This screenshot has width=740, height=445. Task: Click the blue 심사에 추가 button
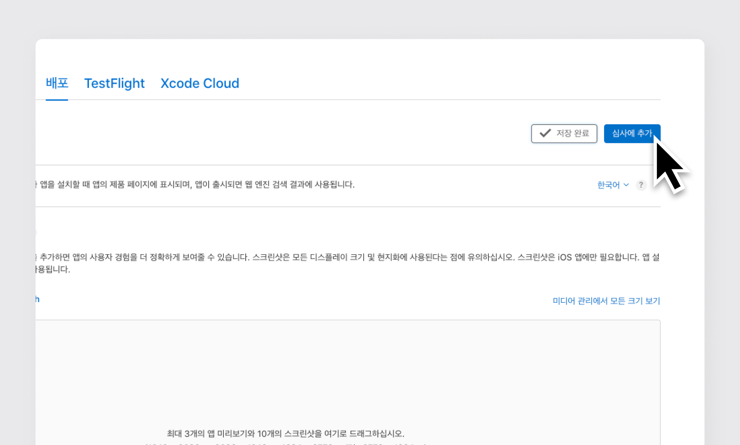(631, 133)
